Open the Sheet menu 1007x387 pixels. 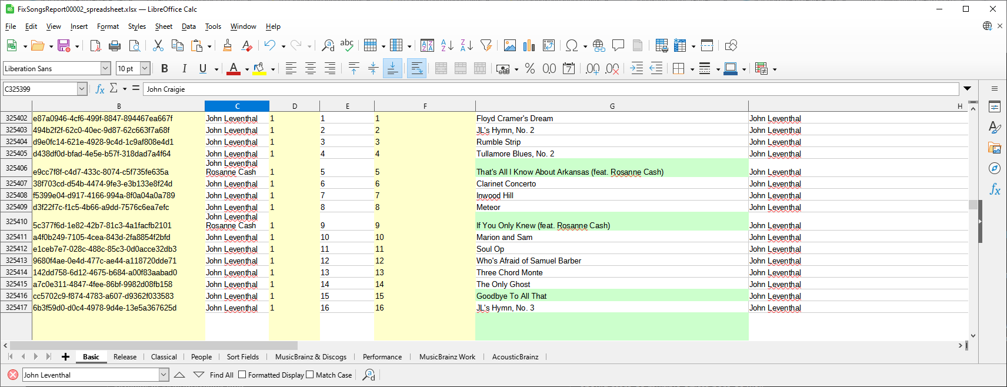pos(164,26)
